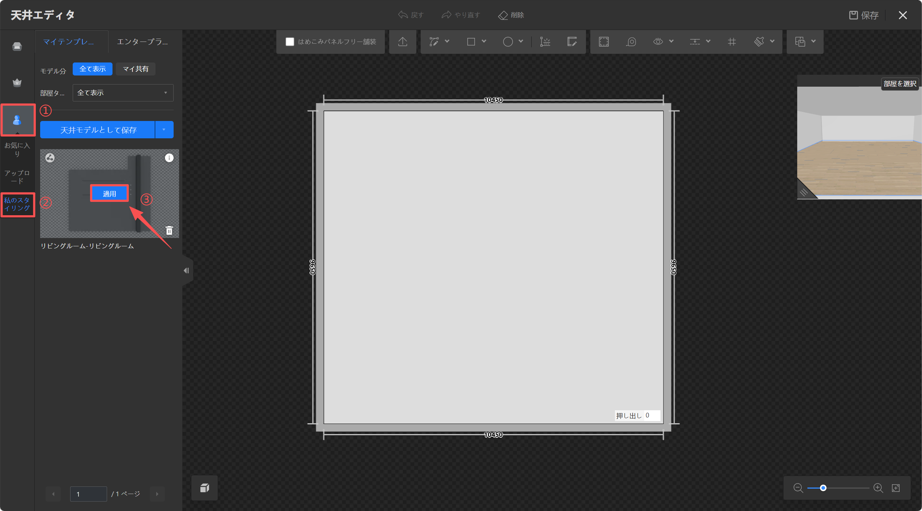Switch to 3D cube view button
This screenshot has width=922, height=511.
[205, 488]
